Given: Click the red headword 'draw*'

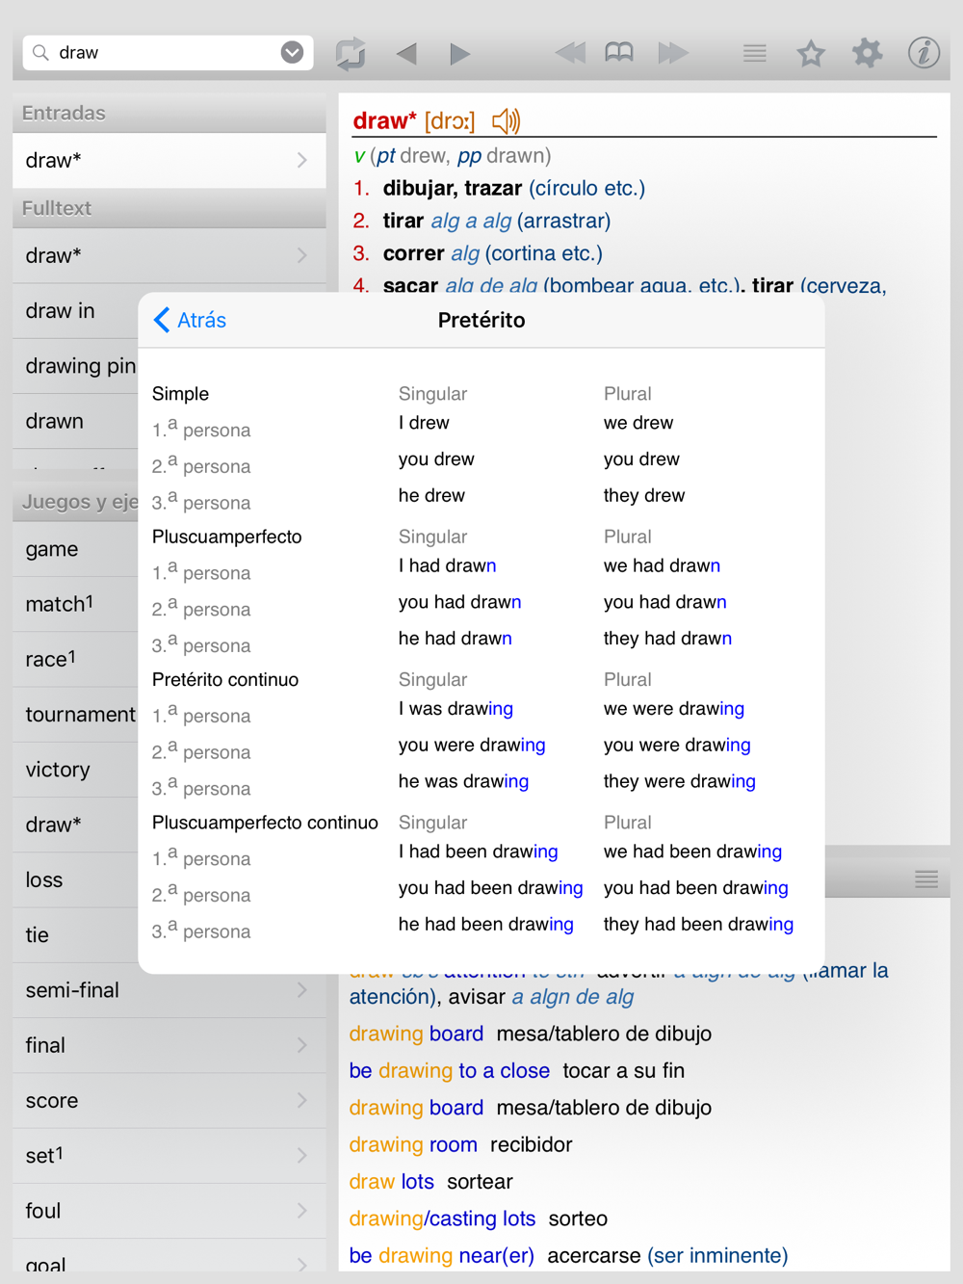Looking at the screenshot, I should point(385,120).
